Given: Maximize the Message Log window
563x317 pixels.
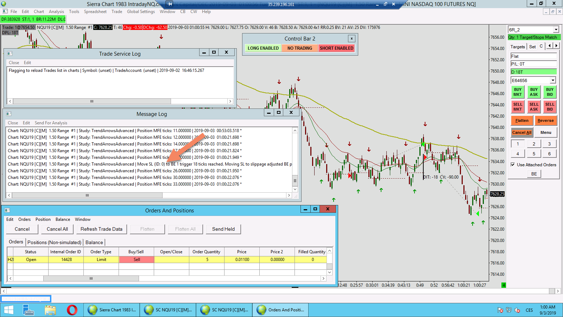Looking at the screenshot, I should click(x=279, y=112).
